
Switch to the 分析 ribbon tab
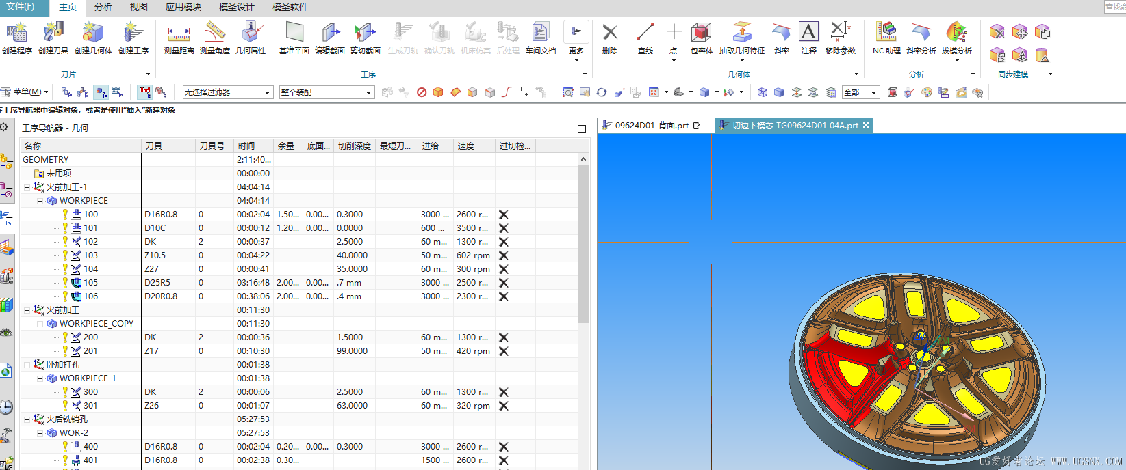pos(103,7)
